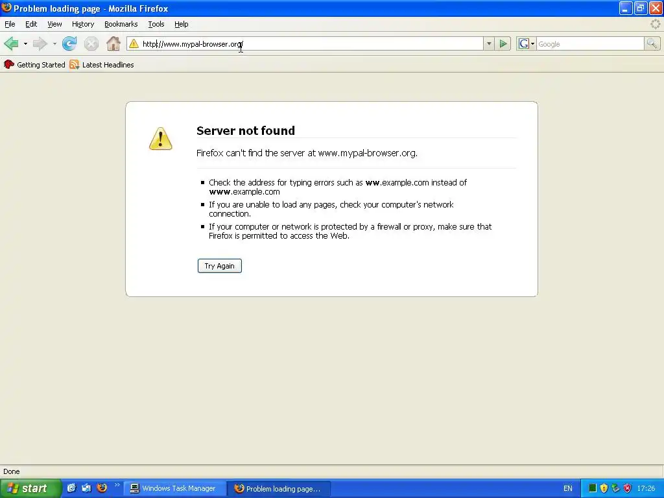Open the Latest Headlines feed bookmark
664x498 pixels.
point(102,65)
